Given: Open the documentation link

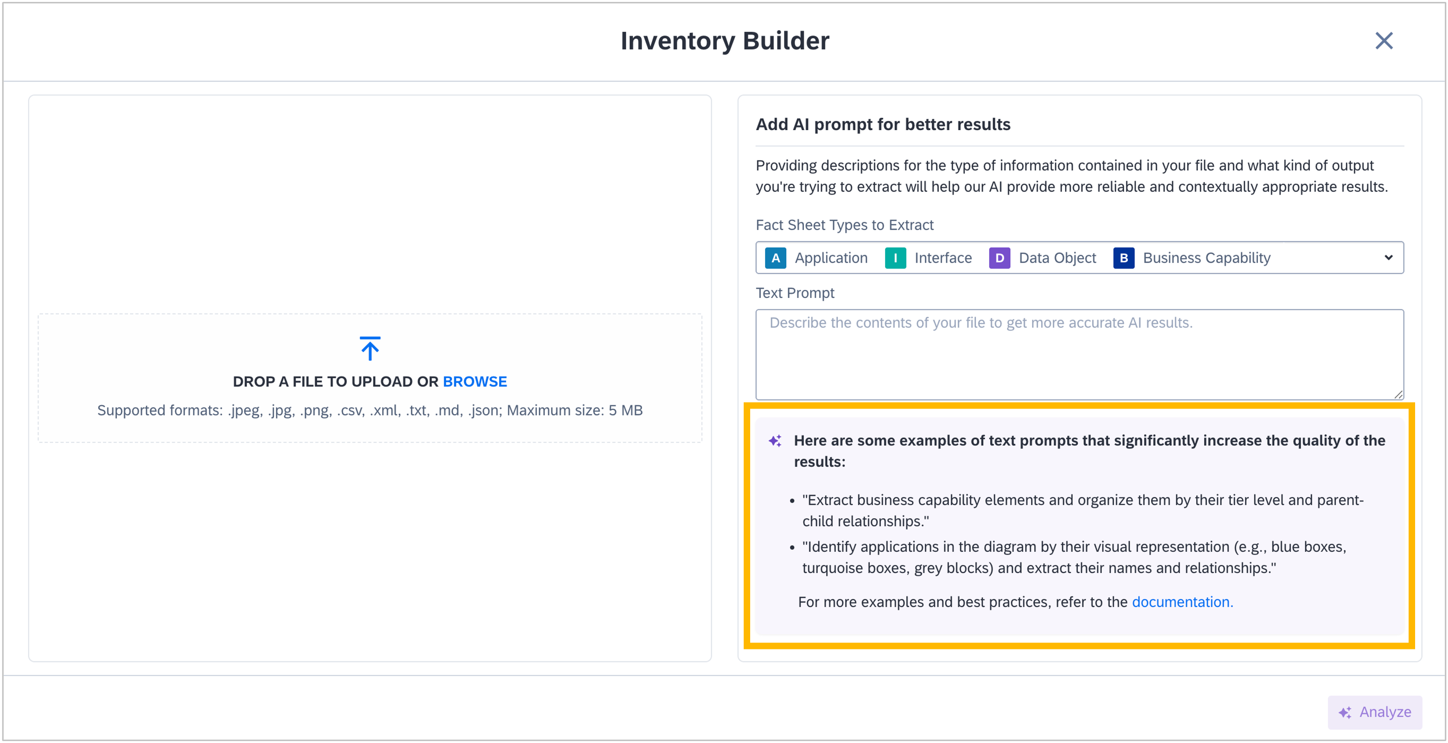Looking at the screenshot, I should [x=1182, y=602].
